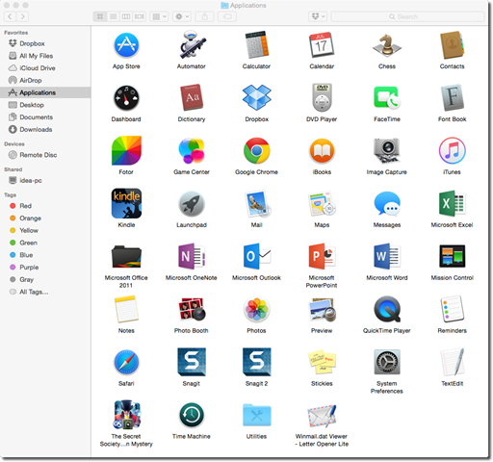This screenshot has height=462, width=493.
Task: Open the Utilities folder
Action: pos(256,415)
